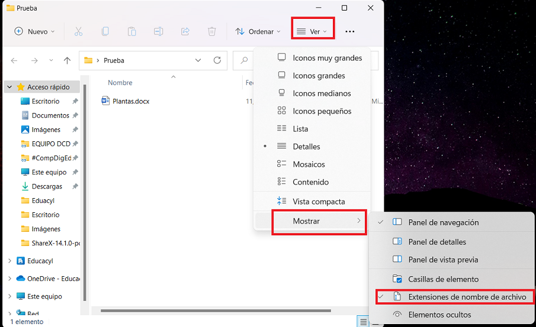The height and width of the screenshot is (327, 536).
Task: Expand the Educacyl tree node
Action: [9, 261]
